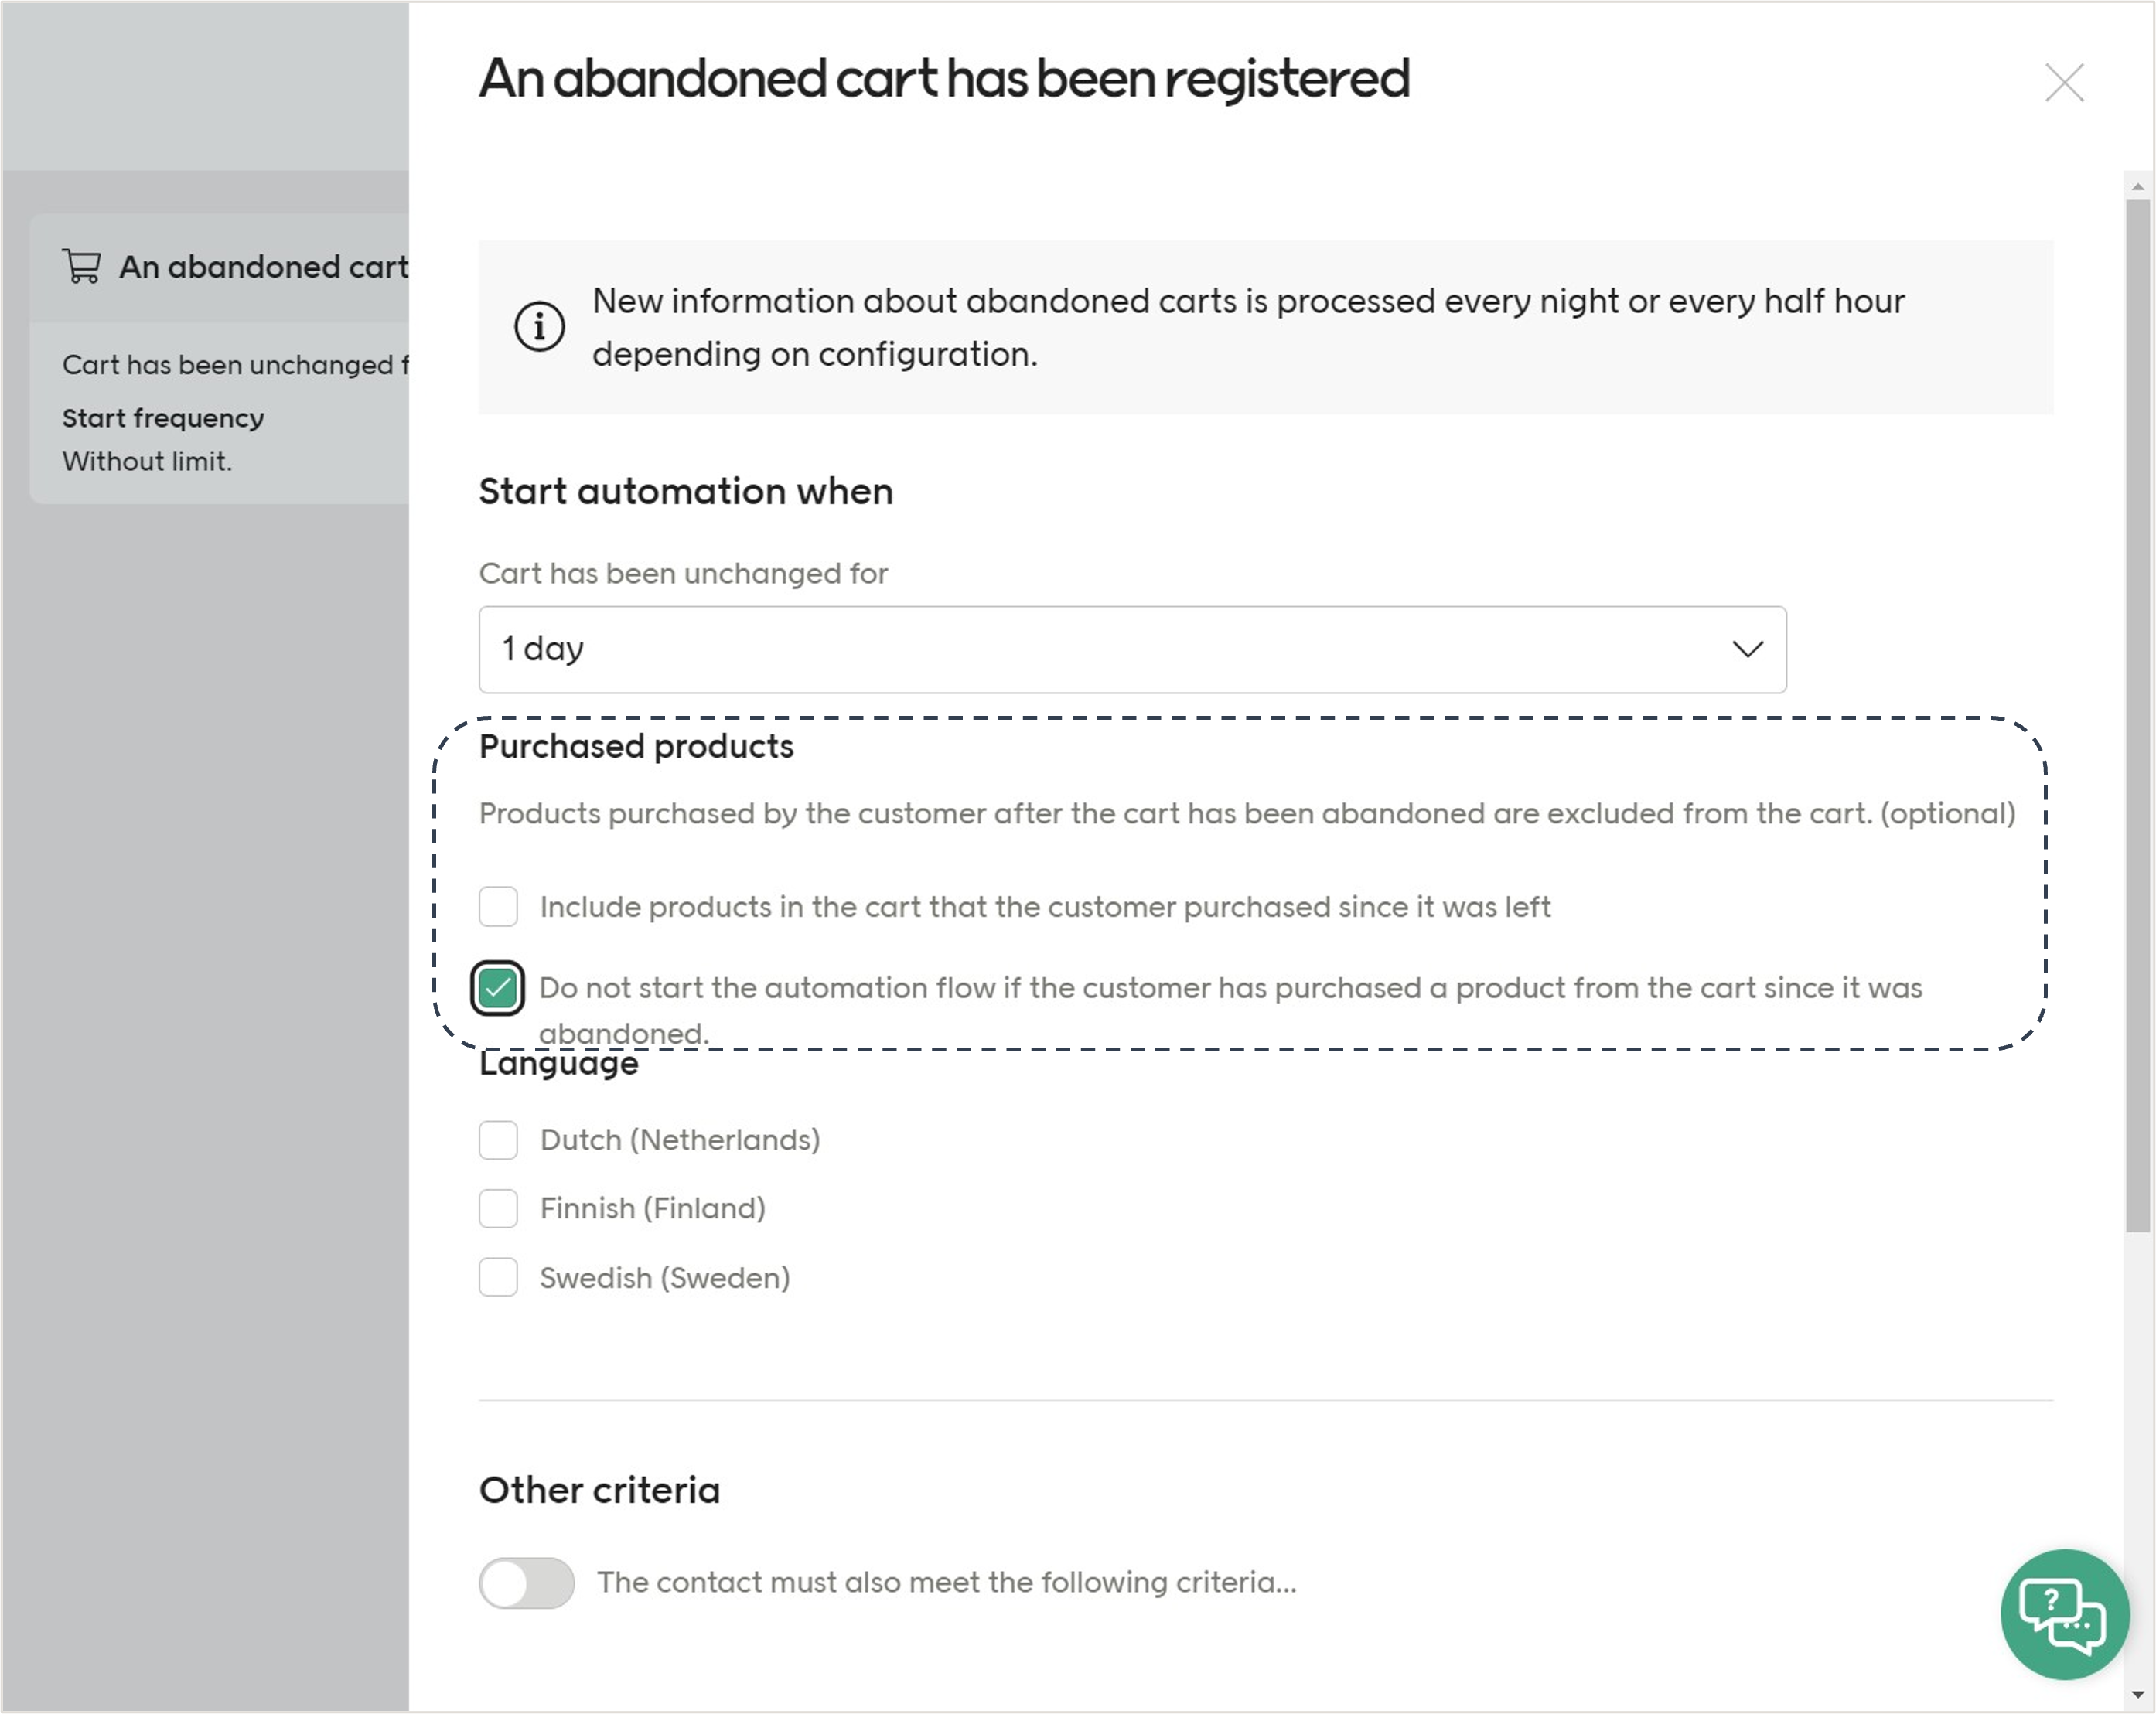Image resolution: width=2156 pixels, height=1714 pixels.
Task: Click the scrollbar down arrow
Action: pyautogui.click(x=2138, y=1694)
